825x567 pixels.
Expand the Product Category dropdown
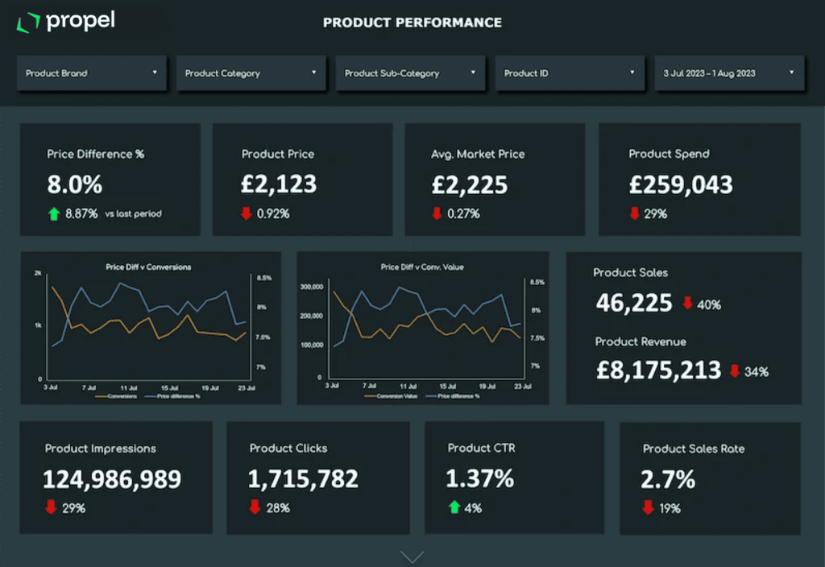pos(251,73)
